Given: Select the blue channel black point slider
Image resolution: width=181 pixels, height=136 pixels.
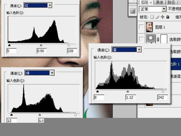Looking at the screenshot, I should (x=97, y=91).
